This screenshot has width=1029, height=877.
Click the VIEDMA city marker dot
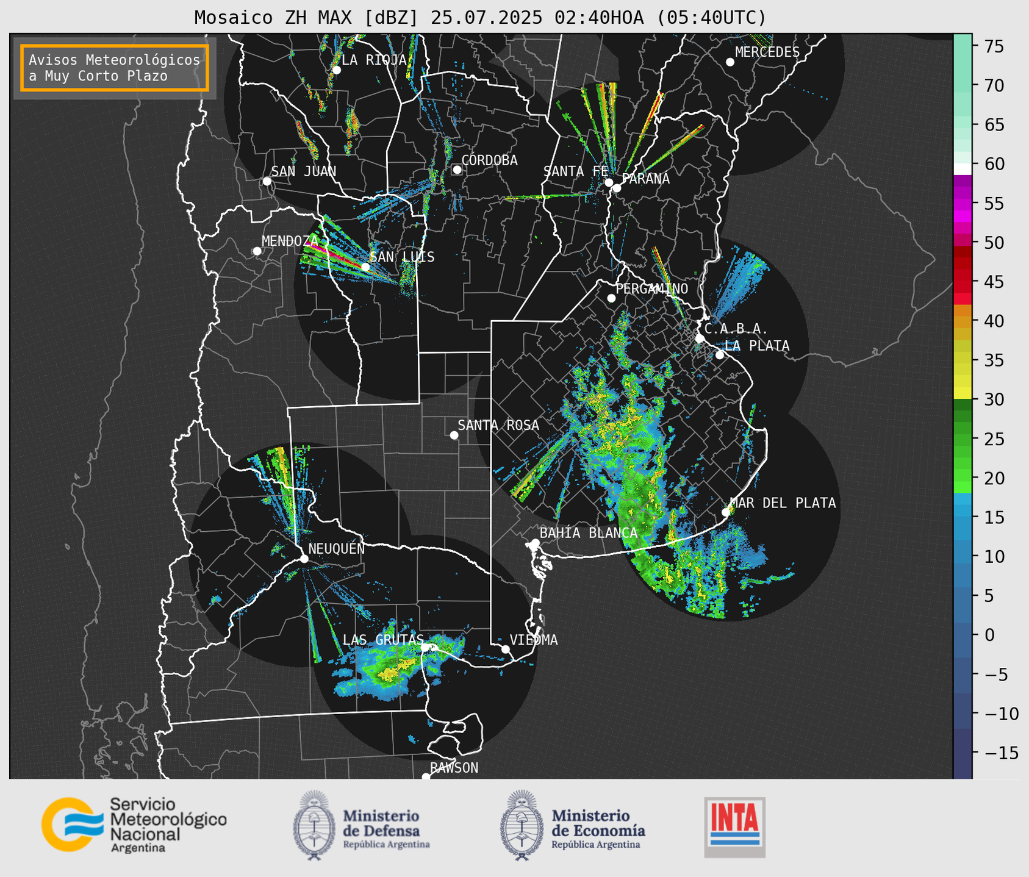[x=505, y=649]
